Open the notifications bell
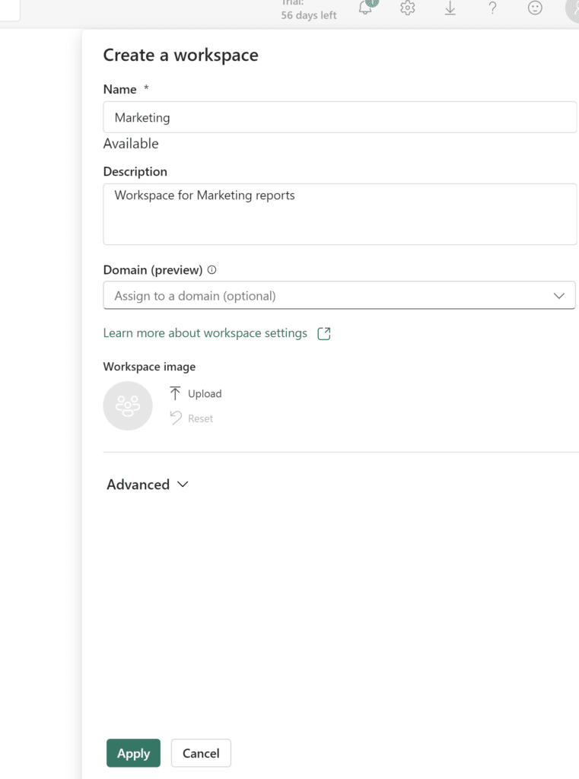The width and height of the screenshot is (579, 779). [x=366, y=8]
